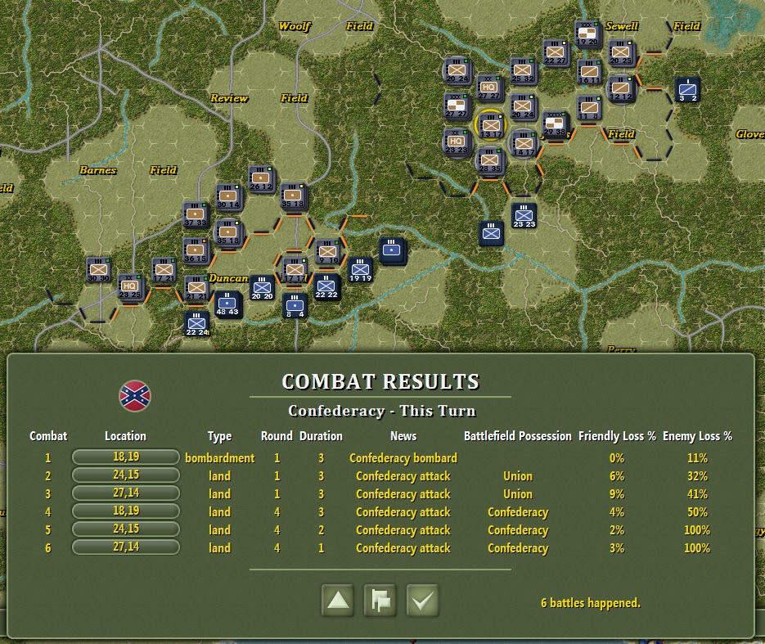Select the Union artillery unit without numbers
Image resolution: width=765 pixels, height=644 pixels.
tap(392, 250)
